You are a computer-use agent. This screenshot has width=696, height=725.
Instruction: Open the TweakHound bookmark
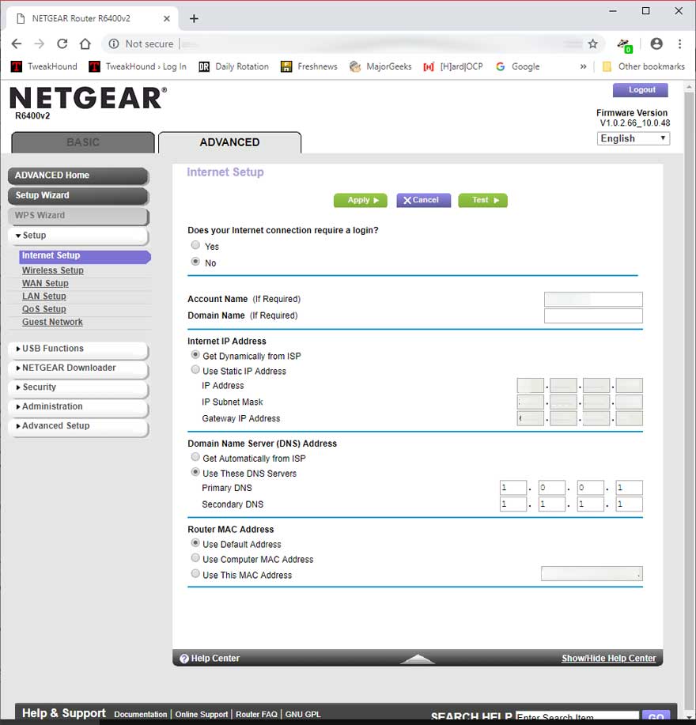(x=44, y=66)
